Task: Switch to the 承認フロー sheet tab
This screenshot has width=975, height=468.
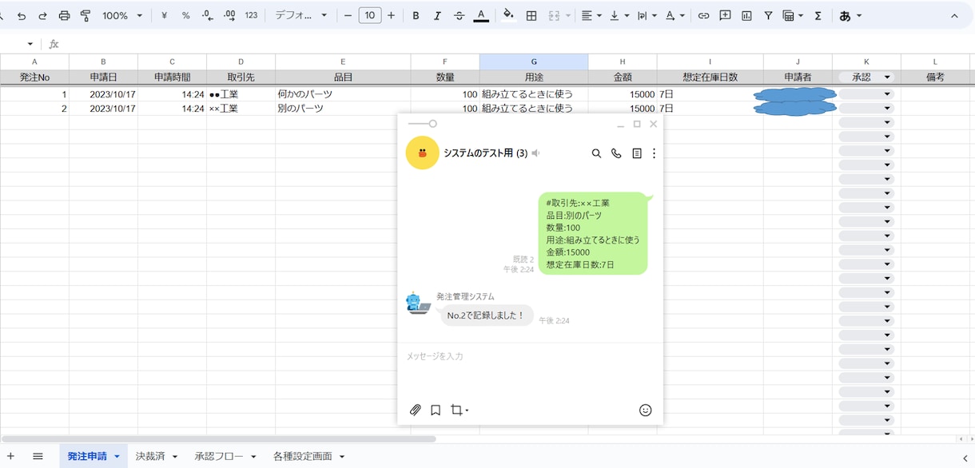Action: click(218, 456)
